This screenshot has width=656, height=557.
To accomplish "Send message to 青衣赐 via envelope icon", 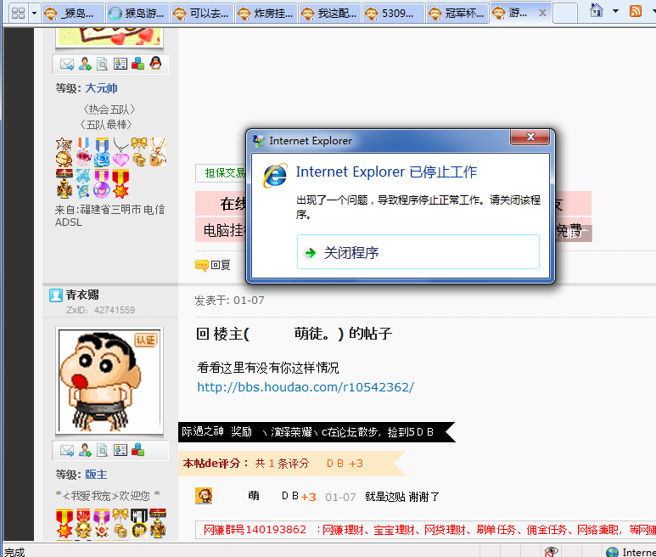I will click(x=67, y=451).
